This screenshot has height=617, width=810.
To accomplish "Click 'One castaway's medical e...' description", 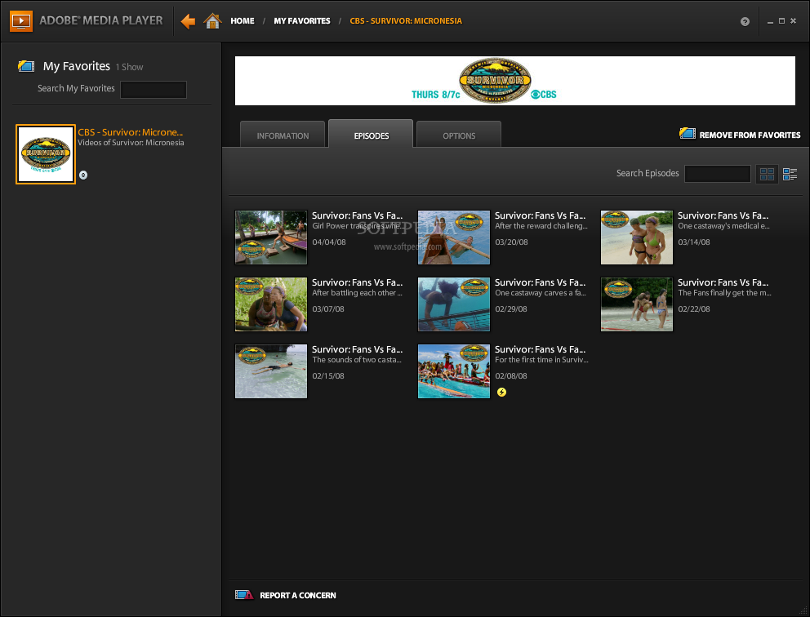I will click(x=723, y=225).
